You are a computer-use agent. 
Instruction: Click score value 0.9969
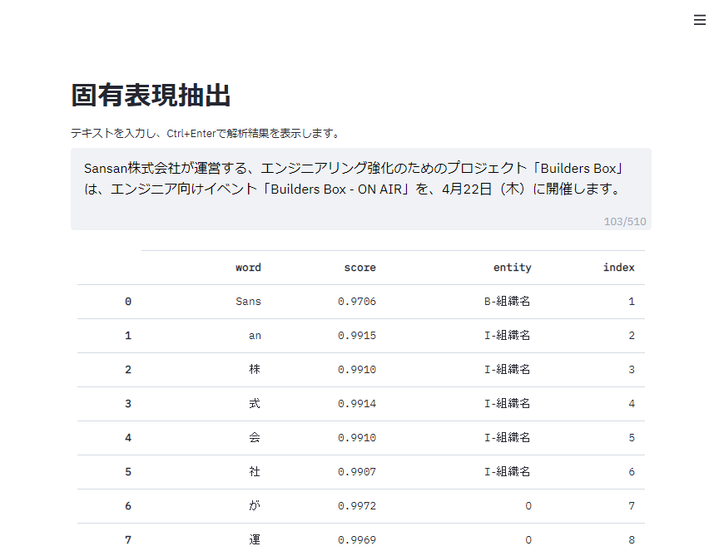(356, 539)
